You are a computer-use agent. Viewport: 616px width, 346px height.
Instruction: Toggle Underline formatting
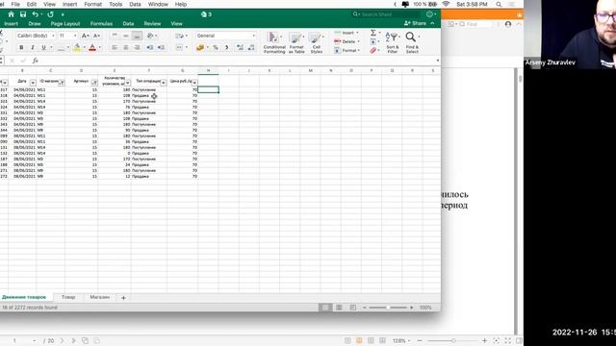click(x=43, y=47)
